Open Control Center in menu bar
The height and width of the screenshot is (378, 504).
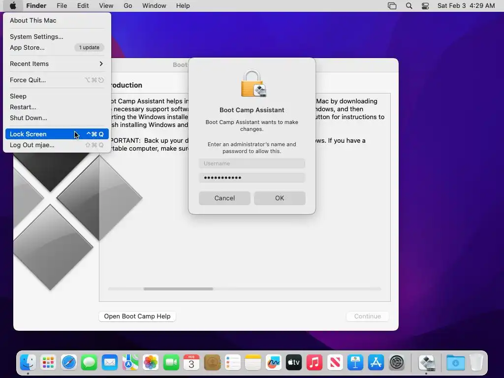425,6
